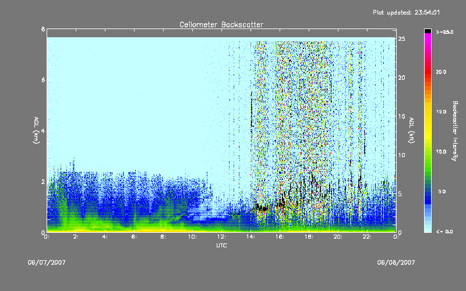Click the "18:" hour tick on the UTC axis

click(x=309, y=237)
